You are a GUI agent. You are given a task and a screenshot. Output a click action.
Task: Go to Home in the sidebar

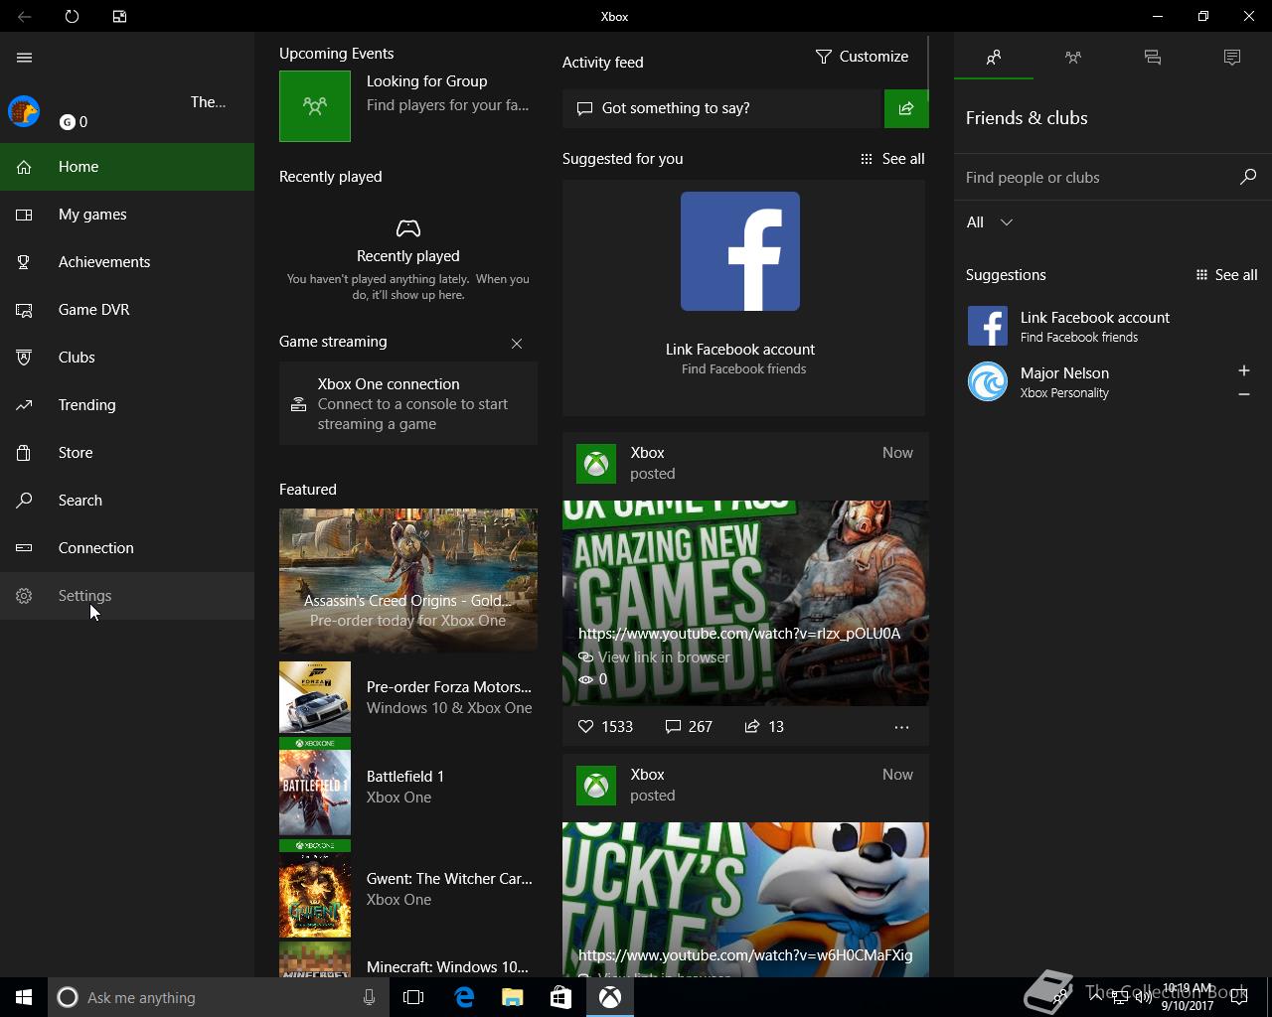point(127,167)
